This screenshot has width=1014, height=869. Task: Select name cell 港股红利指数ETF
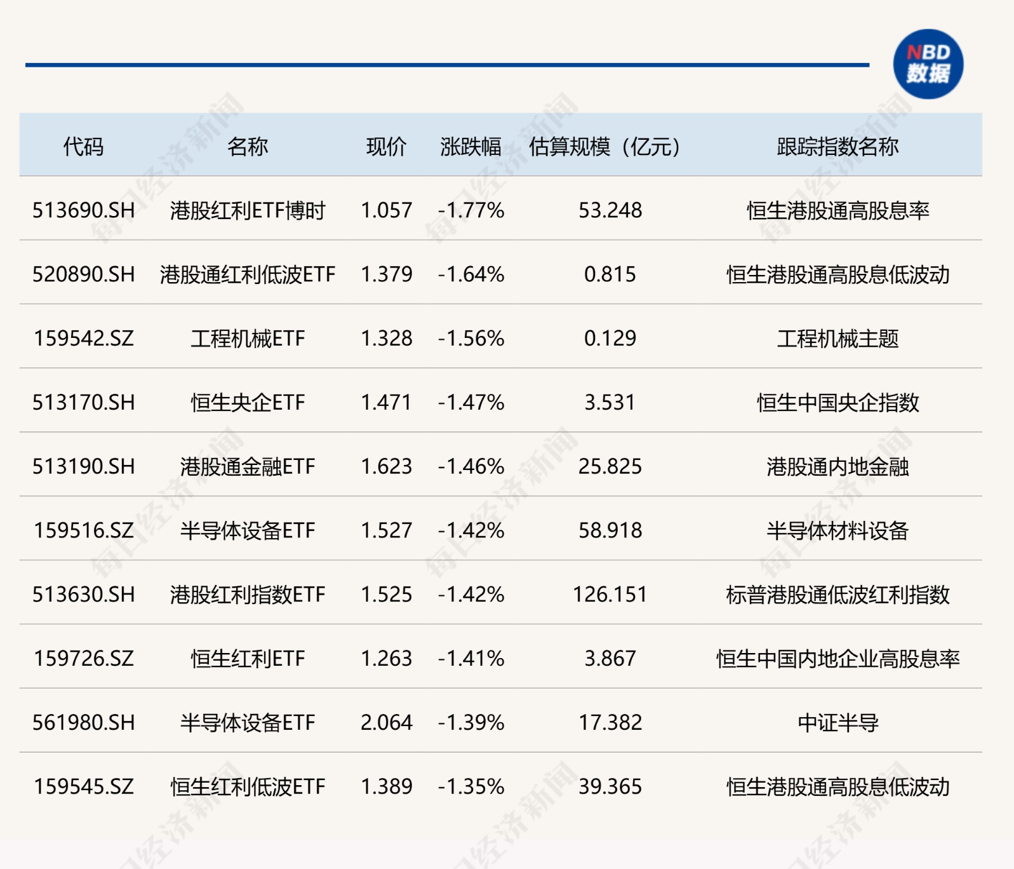click(248, 595)
